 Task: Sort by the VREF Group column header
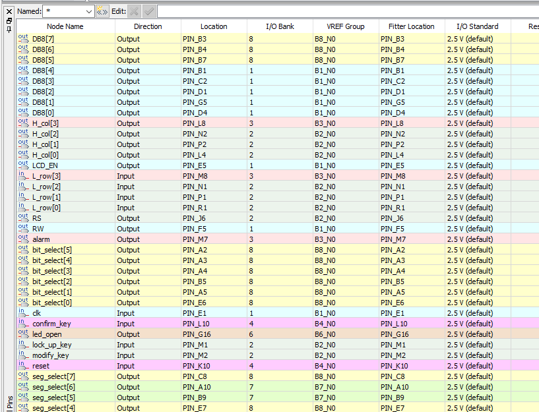click(346, 26)
